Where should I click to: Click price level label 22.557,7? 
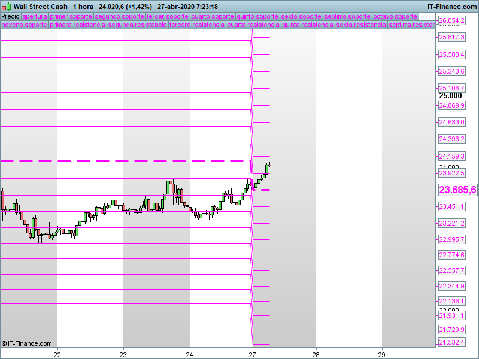click(452, 271)
